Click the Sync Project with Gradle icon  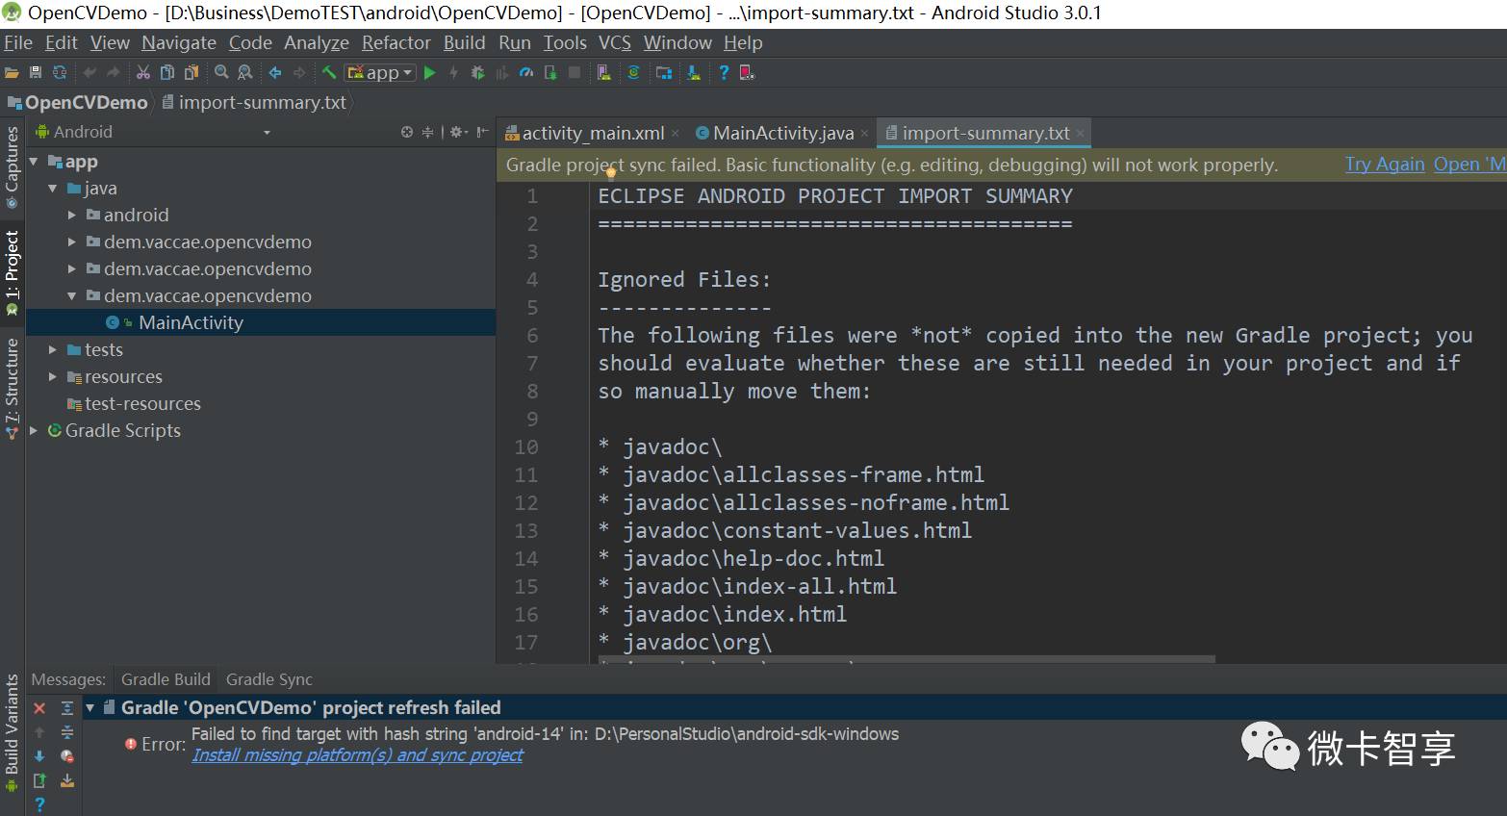point(633,72)
